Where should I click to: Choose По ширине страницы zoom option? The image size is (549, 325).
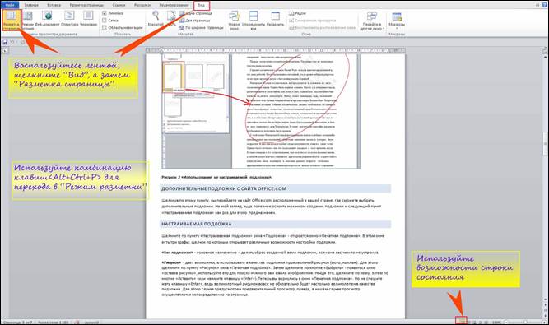(202, 27)
